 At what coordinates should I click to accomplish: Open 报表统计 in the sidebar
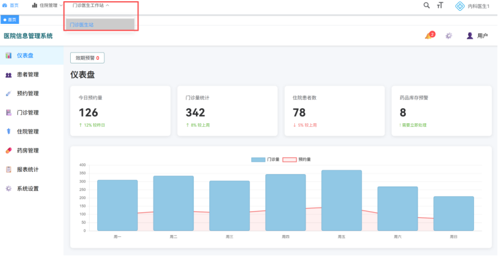[x=28, y=170]
